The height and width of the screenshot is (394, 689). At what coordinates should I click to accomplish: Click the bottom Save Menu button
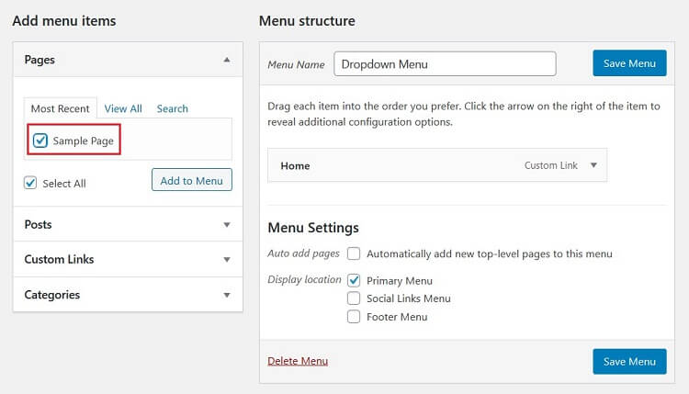[x=629, y=362]
